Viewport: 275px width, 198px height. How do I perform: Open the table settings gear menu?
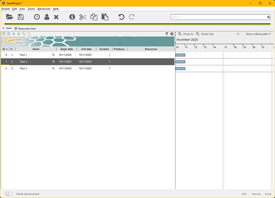click(172, 34)
